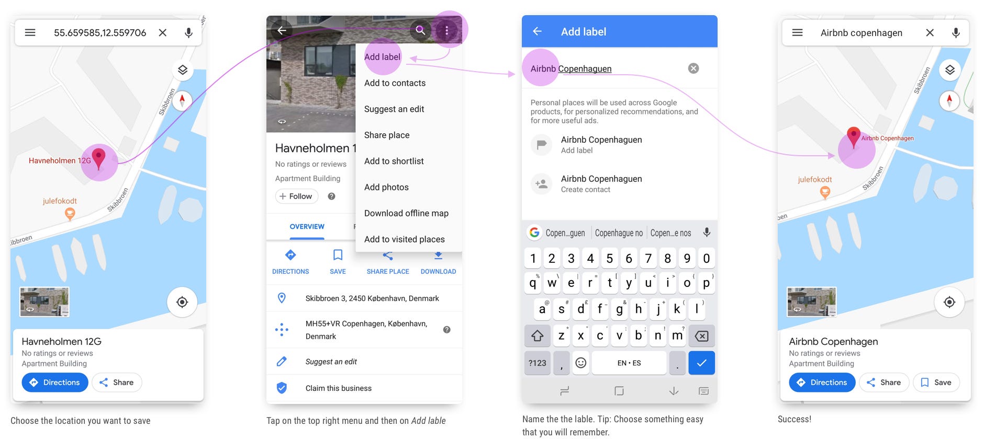
Task: Select Download offline map menu entry
Action: point(409,213)
